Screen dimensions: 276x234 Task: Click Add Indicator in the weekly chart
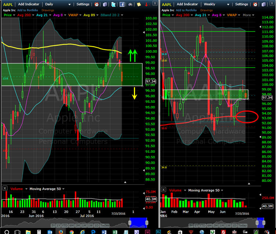pyautogui.click(x=187, y=4)
